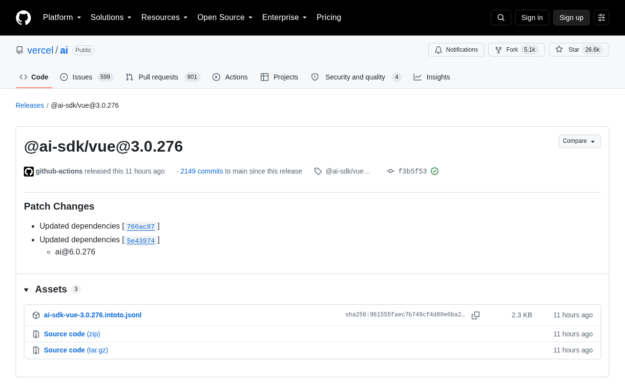The width and height of the screenshot is (625, 390).
Task: Expand the Enterprise menu
Action: (285, 18)
